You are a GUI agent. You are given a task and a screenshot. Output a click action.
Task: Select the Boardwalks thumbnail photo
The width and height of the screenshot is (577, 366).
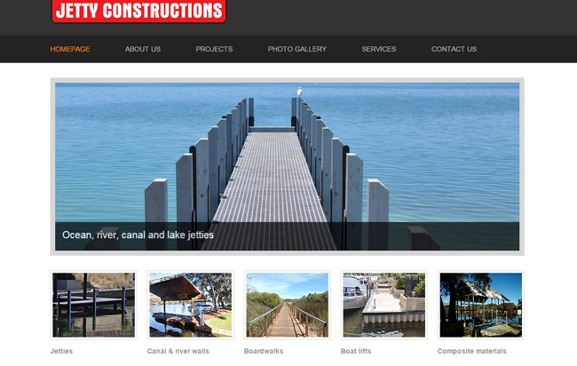(287, 305)
